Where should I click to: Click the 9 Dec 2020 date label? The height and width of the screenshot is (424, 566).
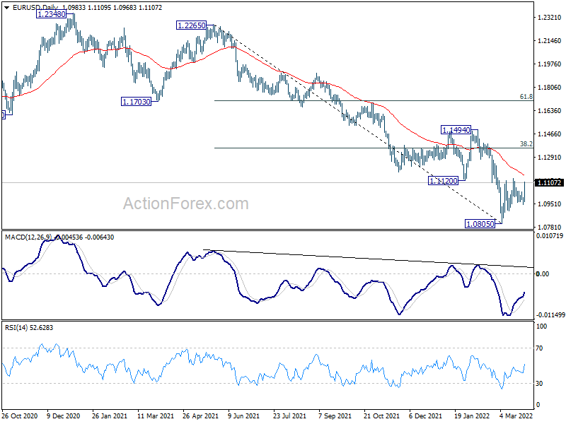tap(64, 416)
